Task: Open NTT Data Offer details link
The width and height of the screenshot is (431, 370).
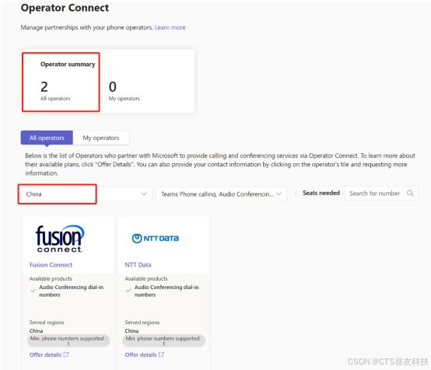Action: 141,354
